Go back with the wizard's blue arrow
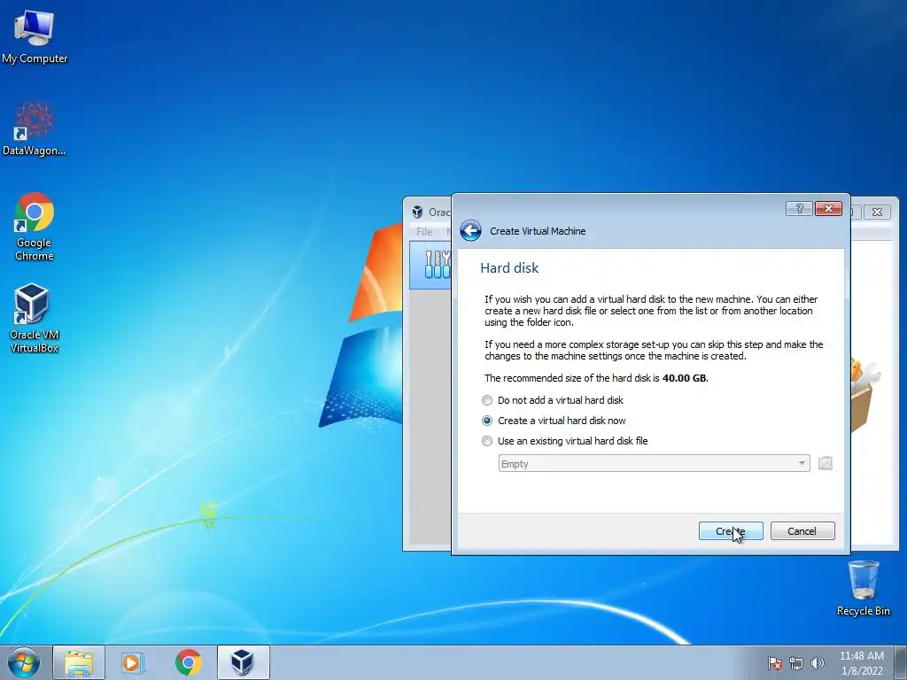This screenshot has height=680, width=907. [x=471, y=231]
